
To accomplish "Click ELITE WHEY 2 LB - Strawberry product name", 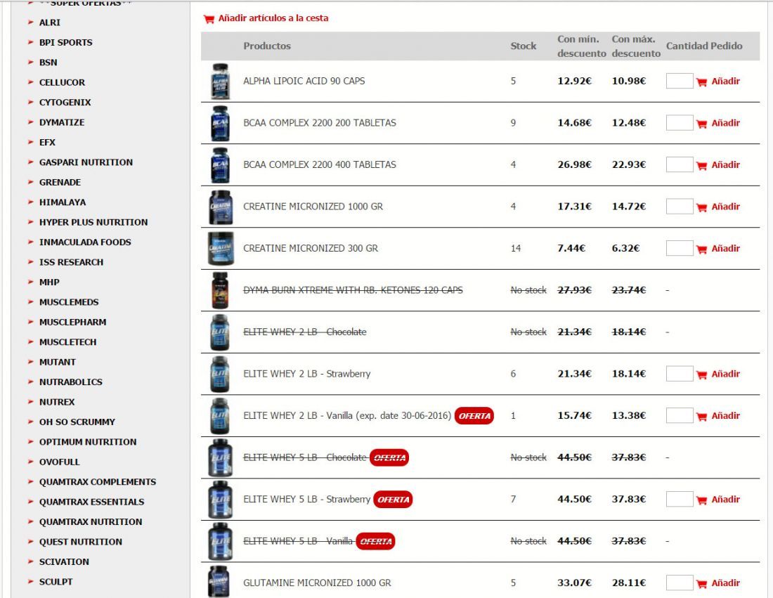I will (306, 374).
